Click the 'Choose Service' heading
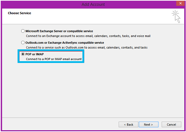 tap(19, 13)
